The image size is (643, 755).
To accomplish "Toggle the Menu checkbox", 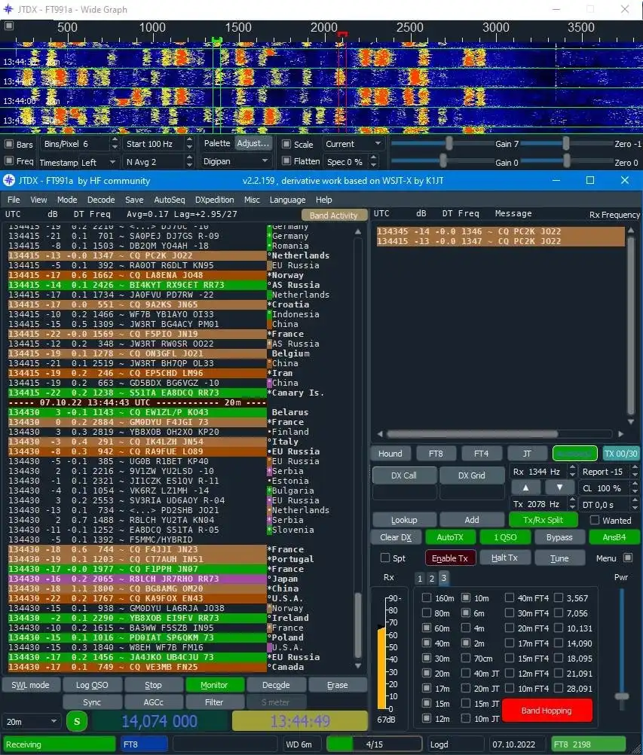I will 628,558.
